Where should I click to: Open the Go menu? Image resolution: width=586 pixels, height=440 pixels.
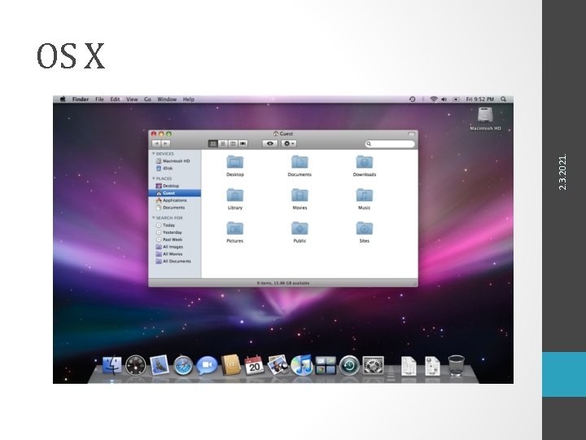(147, 99)
